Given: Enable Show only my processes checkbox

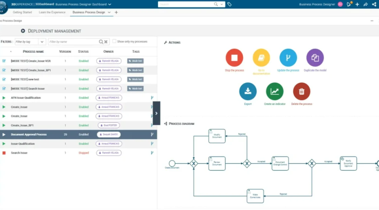Looking at the screenshot, I should click(114, 41).
